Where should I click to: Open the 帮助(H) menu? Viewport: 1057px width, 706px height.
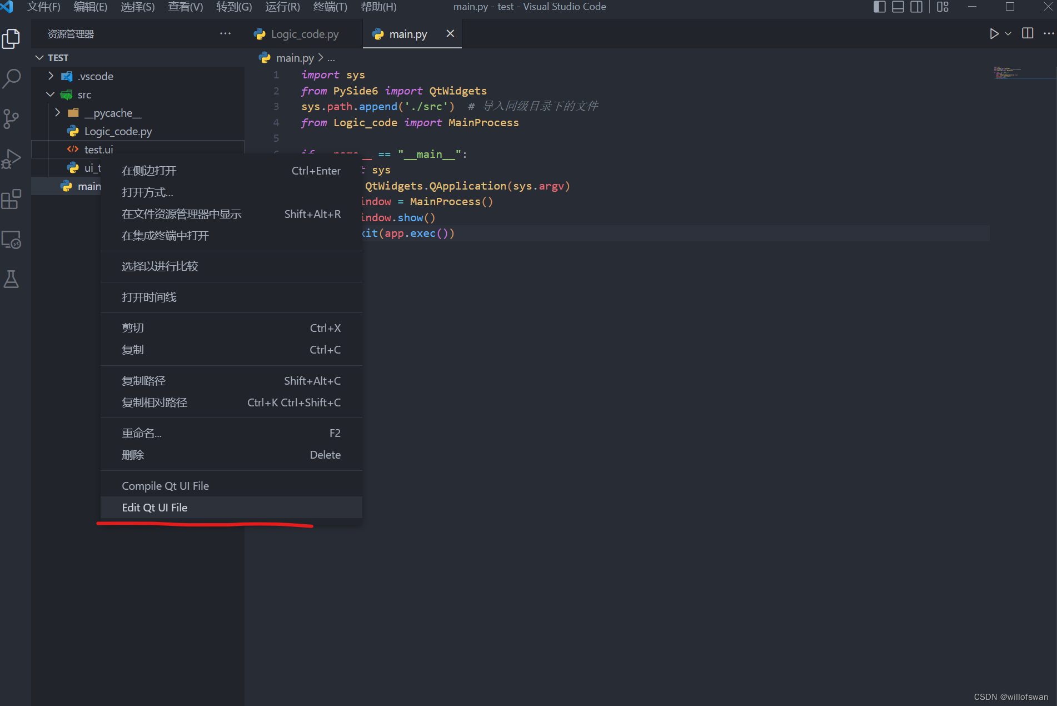coord(378,7)
